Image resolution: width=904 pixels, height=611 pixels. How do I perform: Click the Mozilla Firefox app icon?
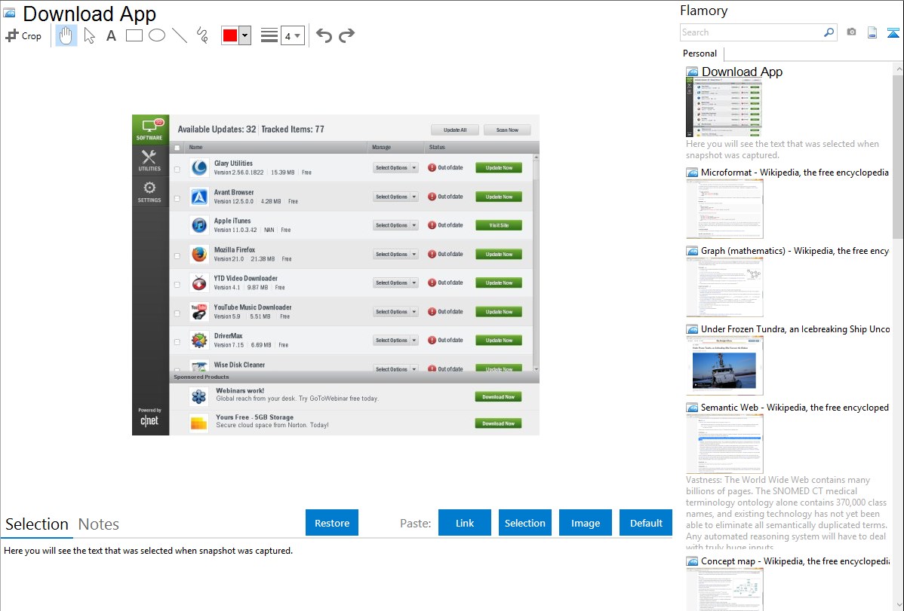point(199,254)
